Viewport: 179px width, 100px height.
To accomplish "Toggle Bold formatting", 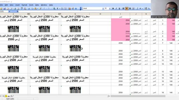I will pos(113,9).
